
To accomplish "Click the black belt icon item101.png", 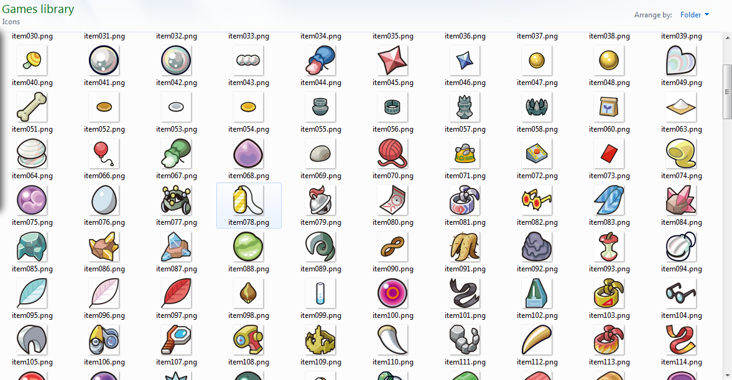I will point(465,293).
